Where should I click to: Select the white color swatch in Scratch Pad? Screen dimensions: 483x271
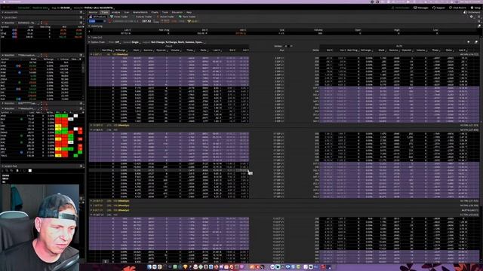coord(30,171)
